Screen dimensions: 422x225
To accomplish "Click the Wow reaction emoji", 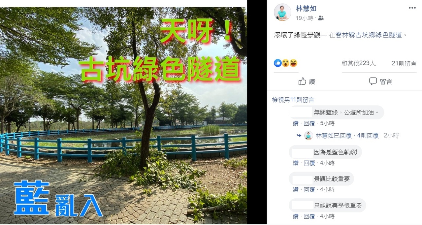I will (x=285, y=63).
